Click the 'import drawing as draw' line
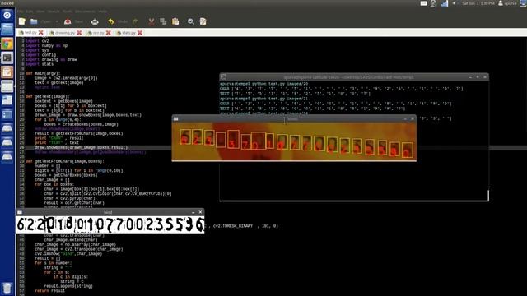Image resolution: width=527 pixels, height=296 pixels. [51, 59]
